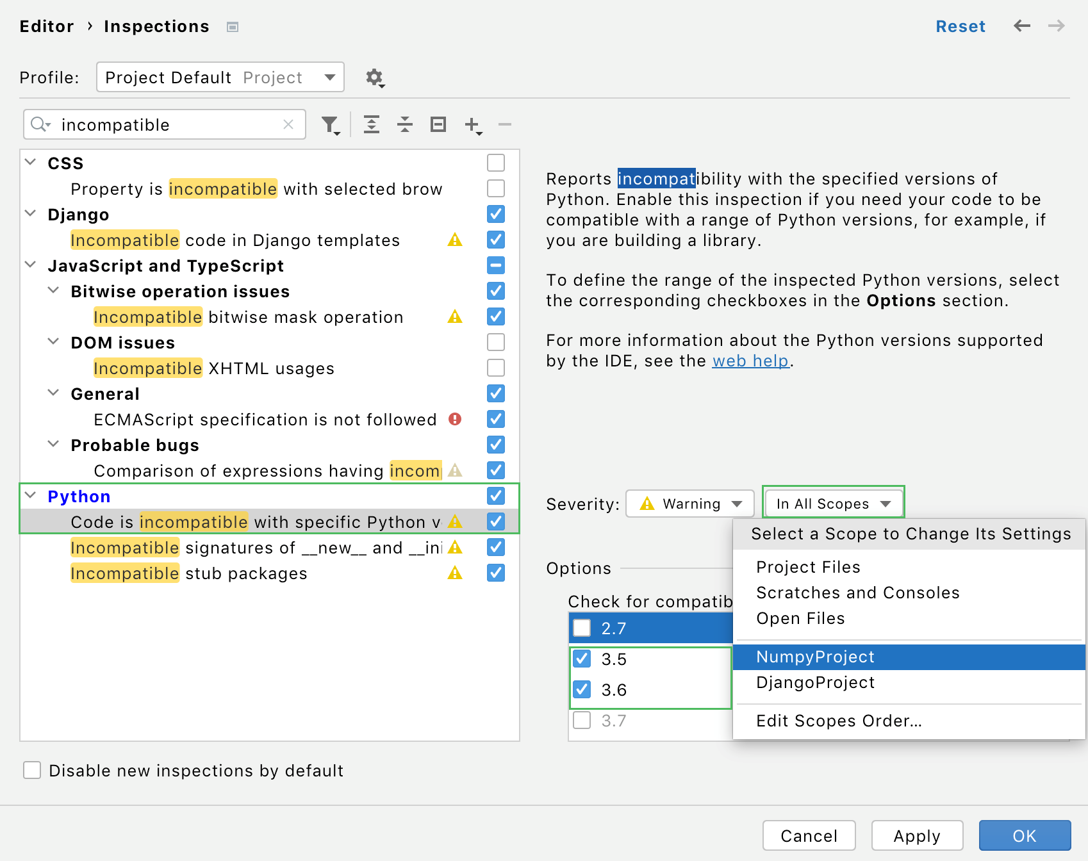This screenshot has width=1088, height=861.
Task: Uncheck the CSS inspection group checkbox
Action: [x=495, y=163]
